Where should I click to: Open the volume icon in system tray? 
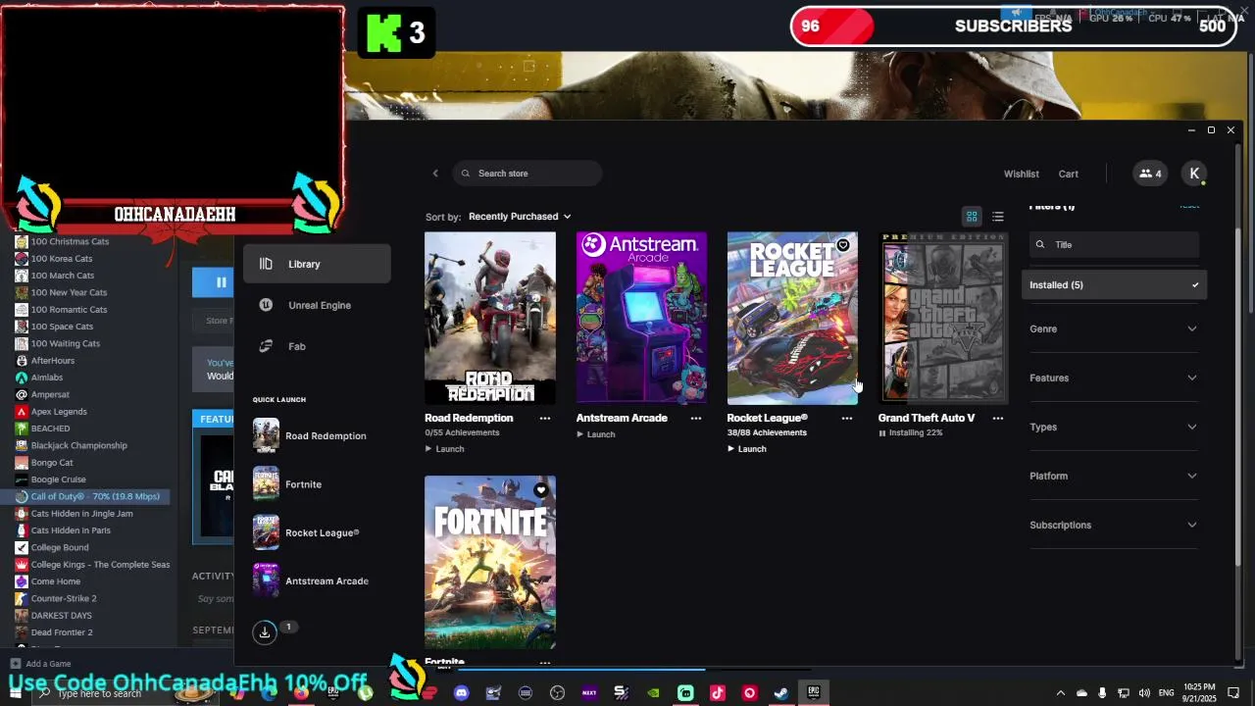click(x=1144, y=693)
